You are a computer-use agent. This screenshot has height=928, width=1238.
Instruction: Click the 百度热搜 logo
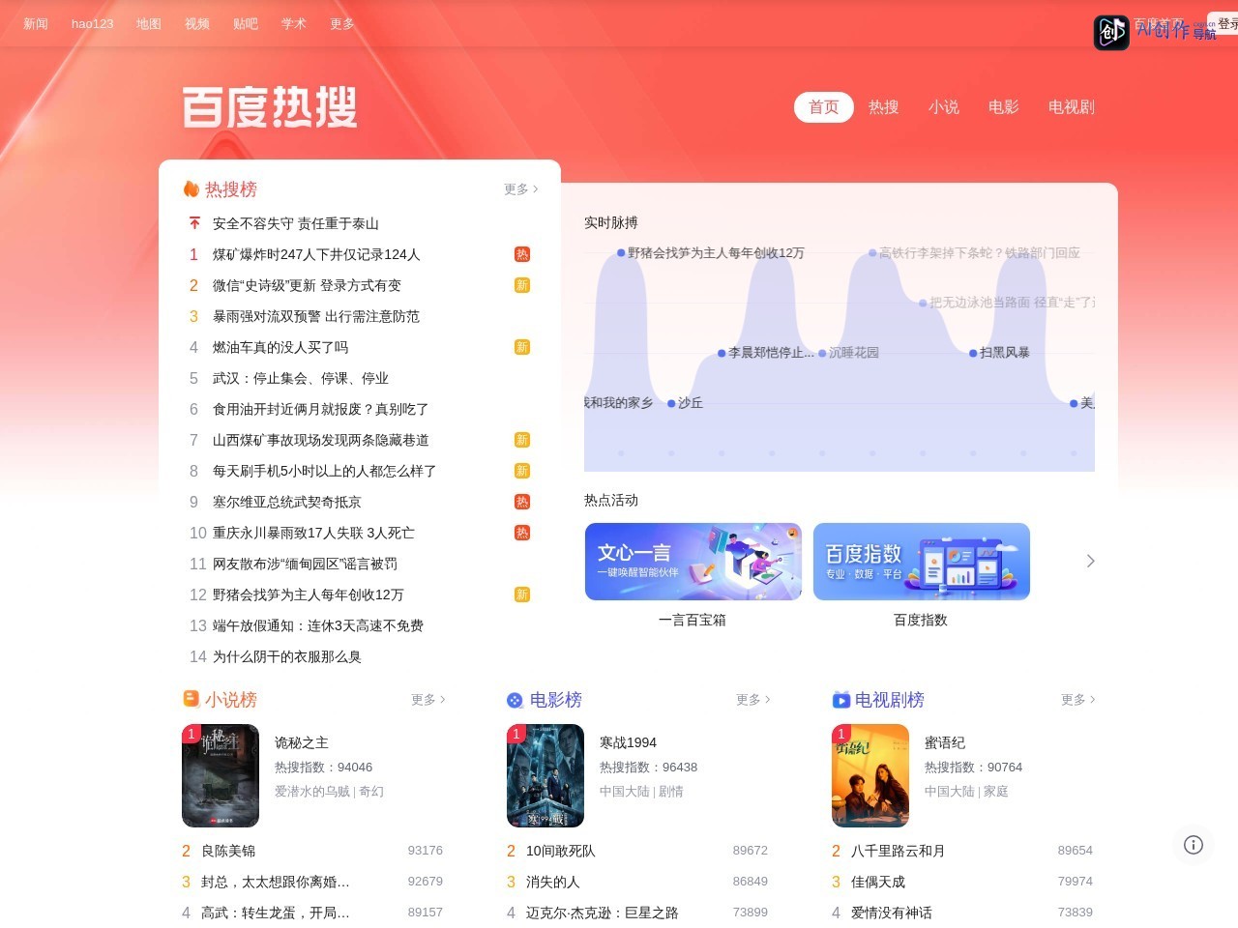tap(270, 107)
